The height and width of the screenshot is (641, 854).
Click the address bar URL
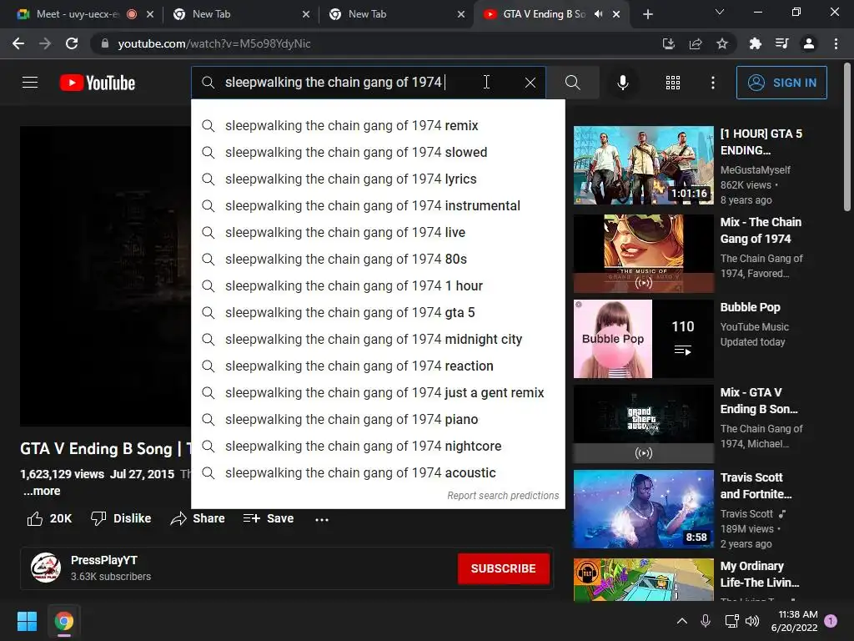coord(214,43)
